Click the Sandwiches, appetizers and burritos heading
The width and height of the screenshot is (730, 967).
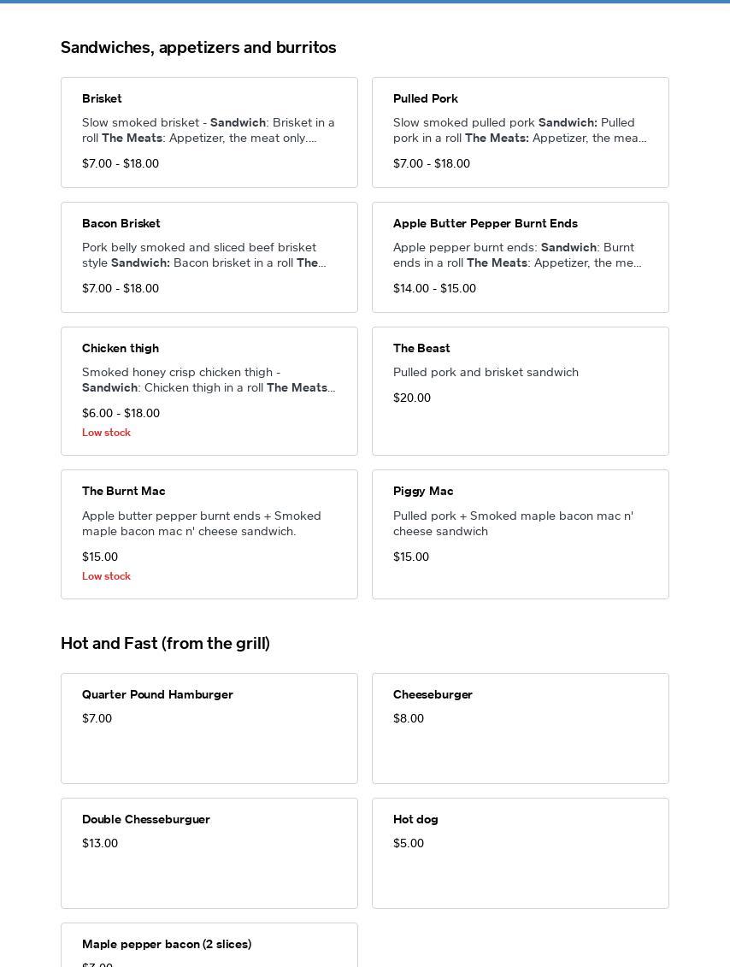[x=198, y=48]
